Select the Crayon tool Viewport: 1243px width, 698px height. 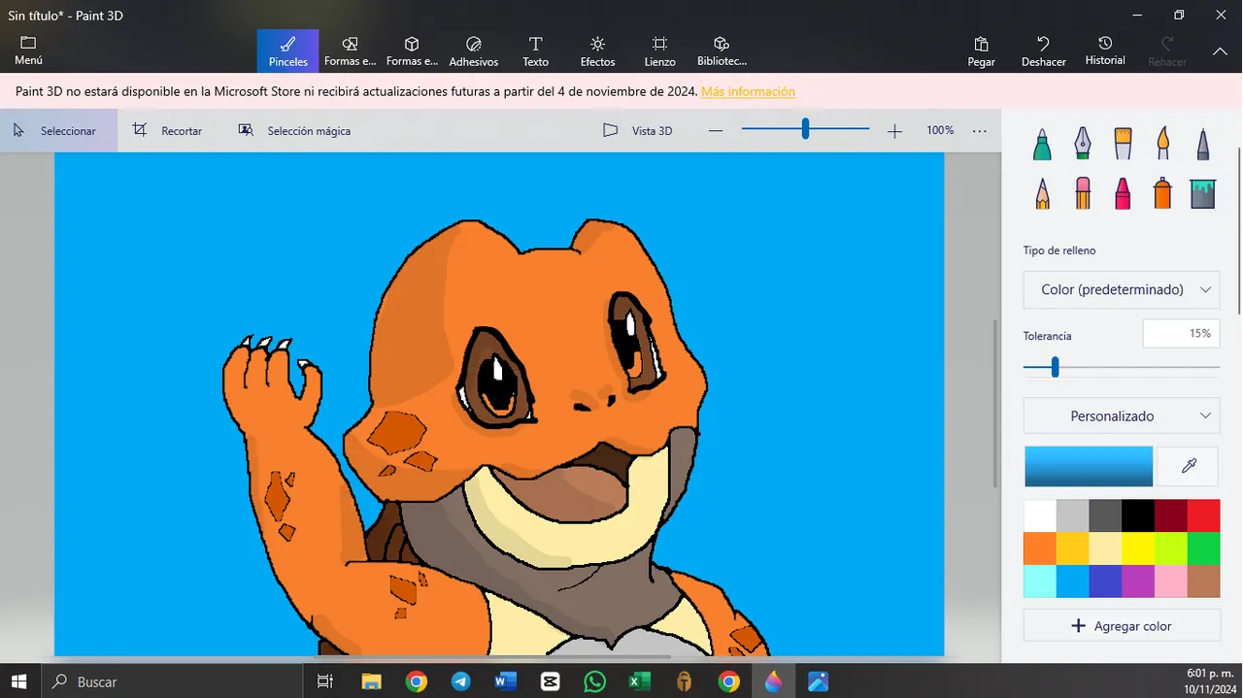click(x=1123, y=193)
